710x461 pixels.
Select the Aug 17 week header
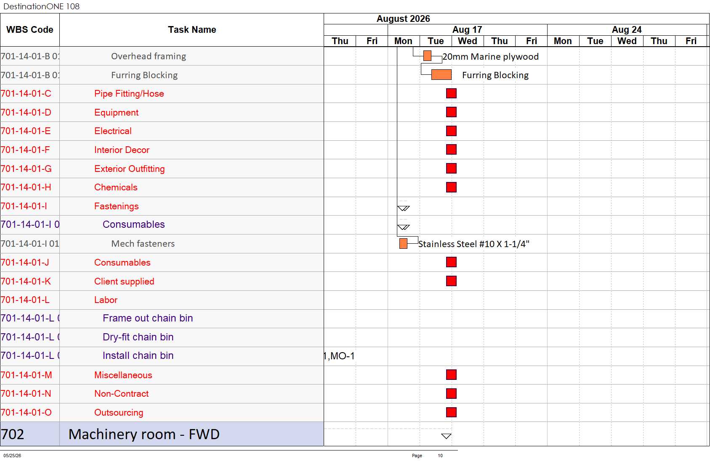[467, 30]
